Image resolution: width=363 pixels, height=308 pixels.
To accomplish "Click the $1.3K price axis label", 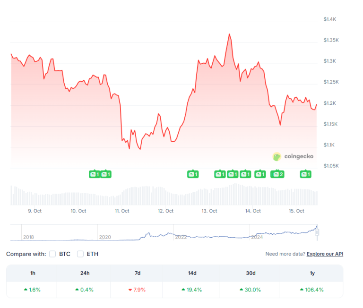I will point(329,61).
